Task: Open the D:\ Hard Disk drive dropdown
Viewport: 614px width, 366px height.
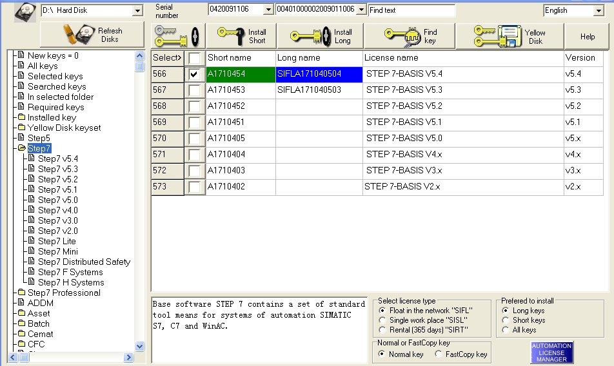Action: pyautogui.click(x=137, y=11)
